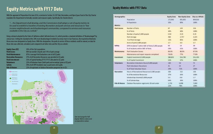Click the light green Non-RPD Parks legend icon
The image size is (213, 134).
point(10,82)
